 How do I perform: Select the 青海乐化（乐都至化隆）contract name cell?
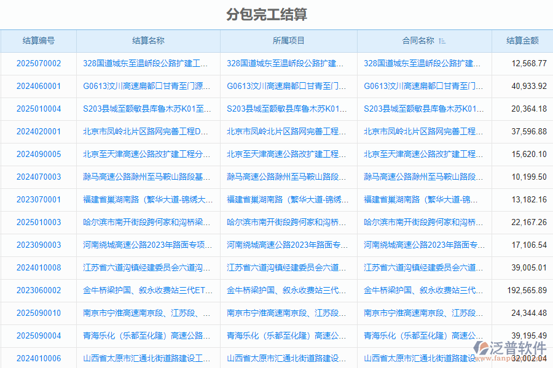tap(425, 335)
